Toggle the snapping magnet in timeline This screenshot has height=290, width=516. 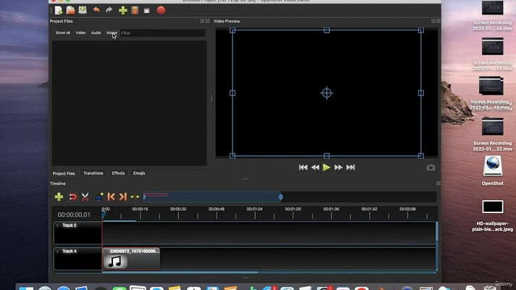tap(72, 196)
